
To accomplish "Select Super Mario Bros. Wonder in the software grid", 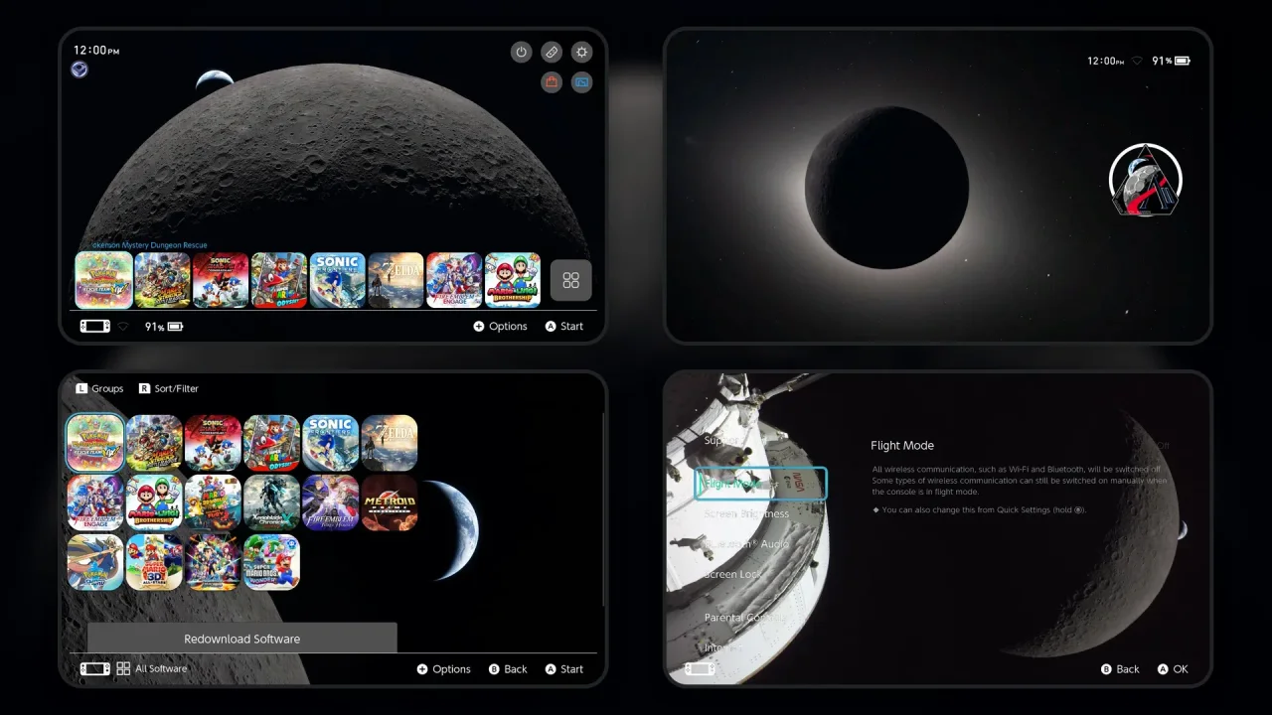I will [x=271, y=562].
